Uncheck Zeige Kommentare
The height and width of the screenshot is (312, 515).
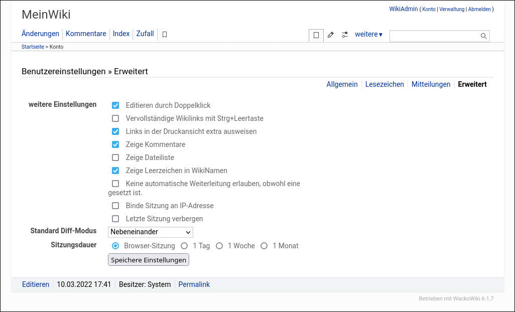pyautogui.click(x=115, y=144)
